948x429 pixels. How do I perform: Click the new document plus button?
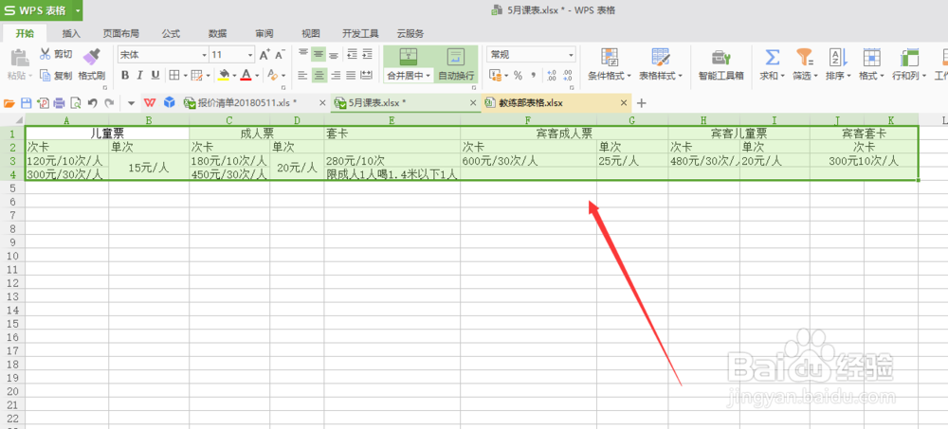(642, 103)
